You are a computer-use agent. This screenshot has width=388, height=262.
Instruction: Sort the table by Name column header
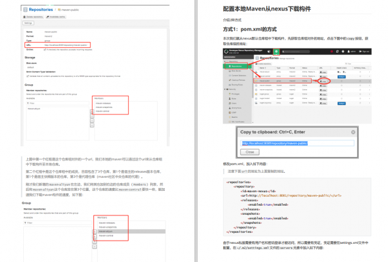point(267,68)
